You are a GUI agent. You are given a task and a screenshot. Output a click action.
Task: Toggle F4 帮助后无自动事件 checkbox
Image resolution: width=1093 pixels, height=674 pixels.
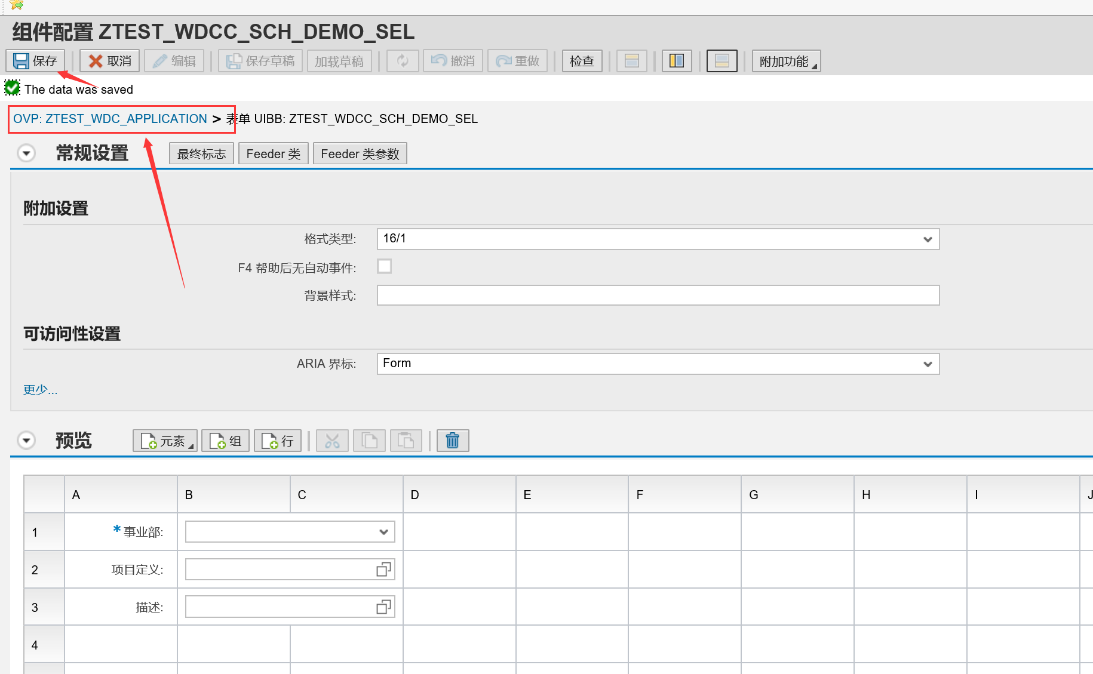tap(385, 266)
